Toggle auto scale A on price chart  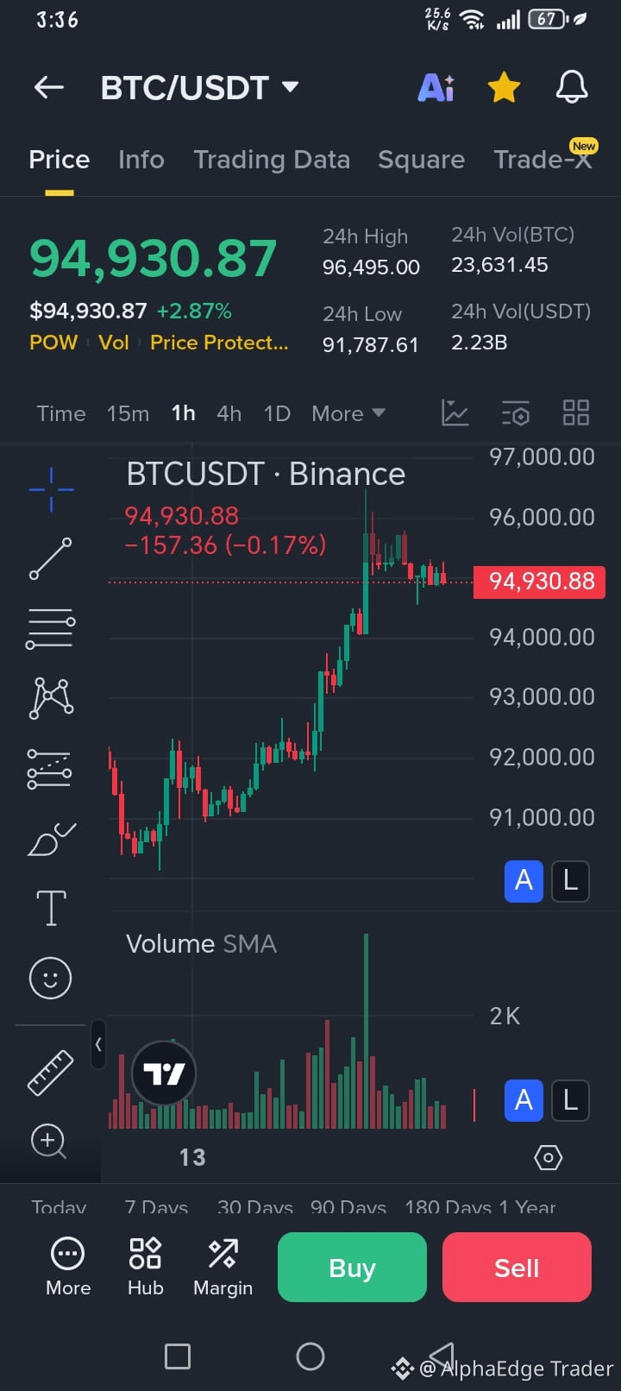pos(524,881)
